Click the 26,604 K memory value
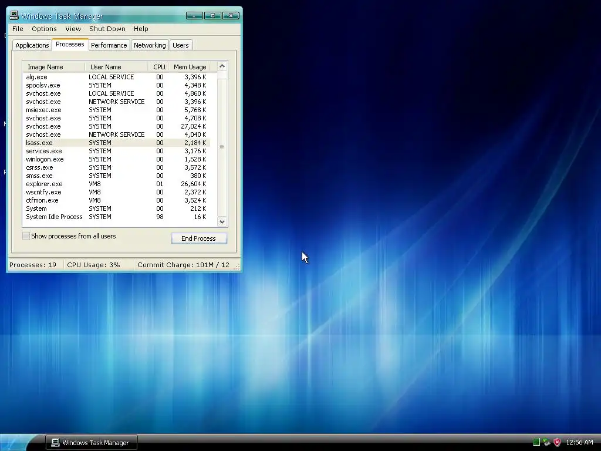Viewport: 601px width, 451px height. pyautogui.click(x=194, y=184)
